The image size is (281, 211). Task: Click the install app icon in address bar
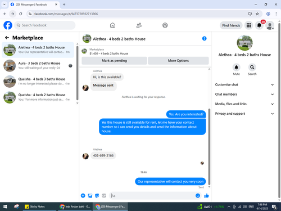point(250,14)
